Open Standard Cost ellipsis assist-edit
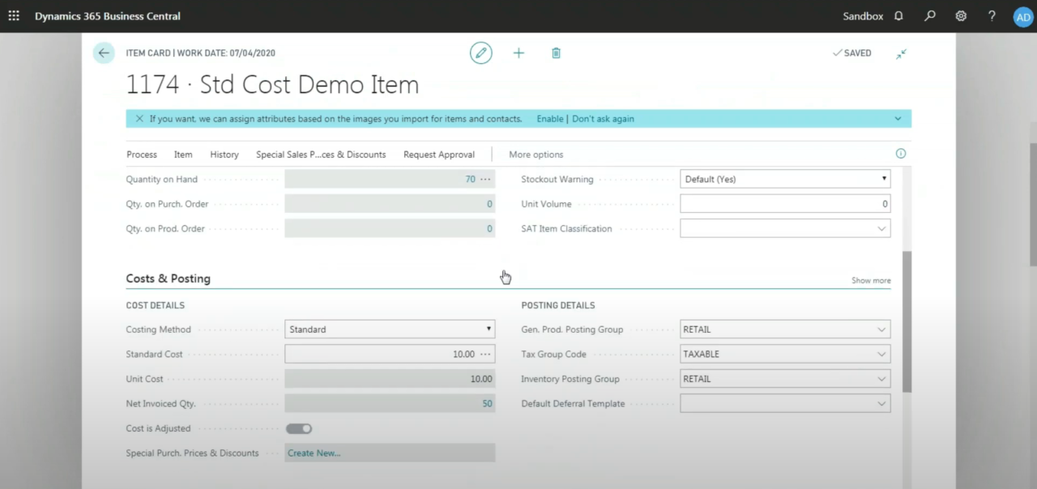1037x489 pixels. (485, 355)
